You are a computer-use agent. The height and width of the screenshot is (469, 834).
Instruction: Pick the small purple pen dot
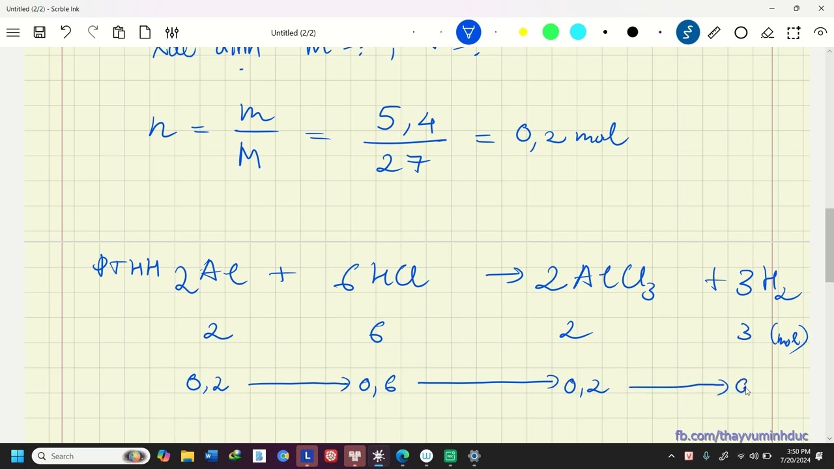pos(660,32)
